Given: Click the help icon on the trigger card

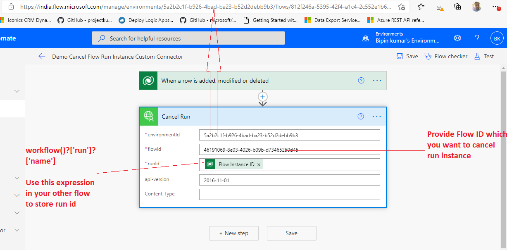Looking at the screenshot, I should 361,81.
